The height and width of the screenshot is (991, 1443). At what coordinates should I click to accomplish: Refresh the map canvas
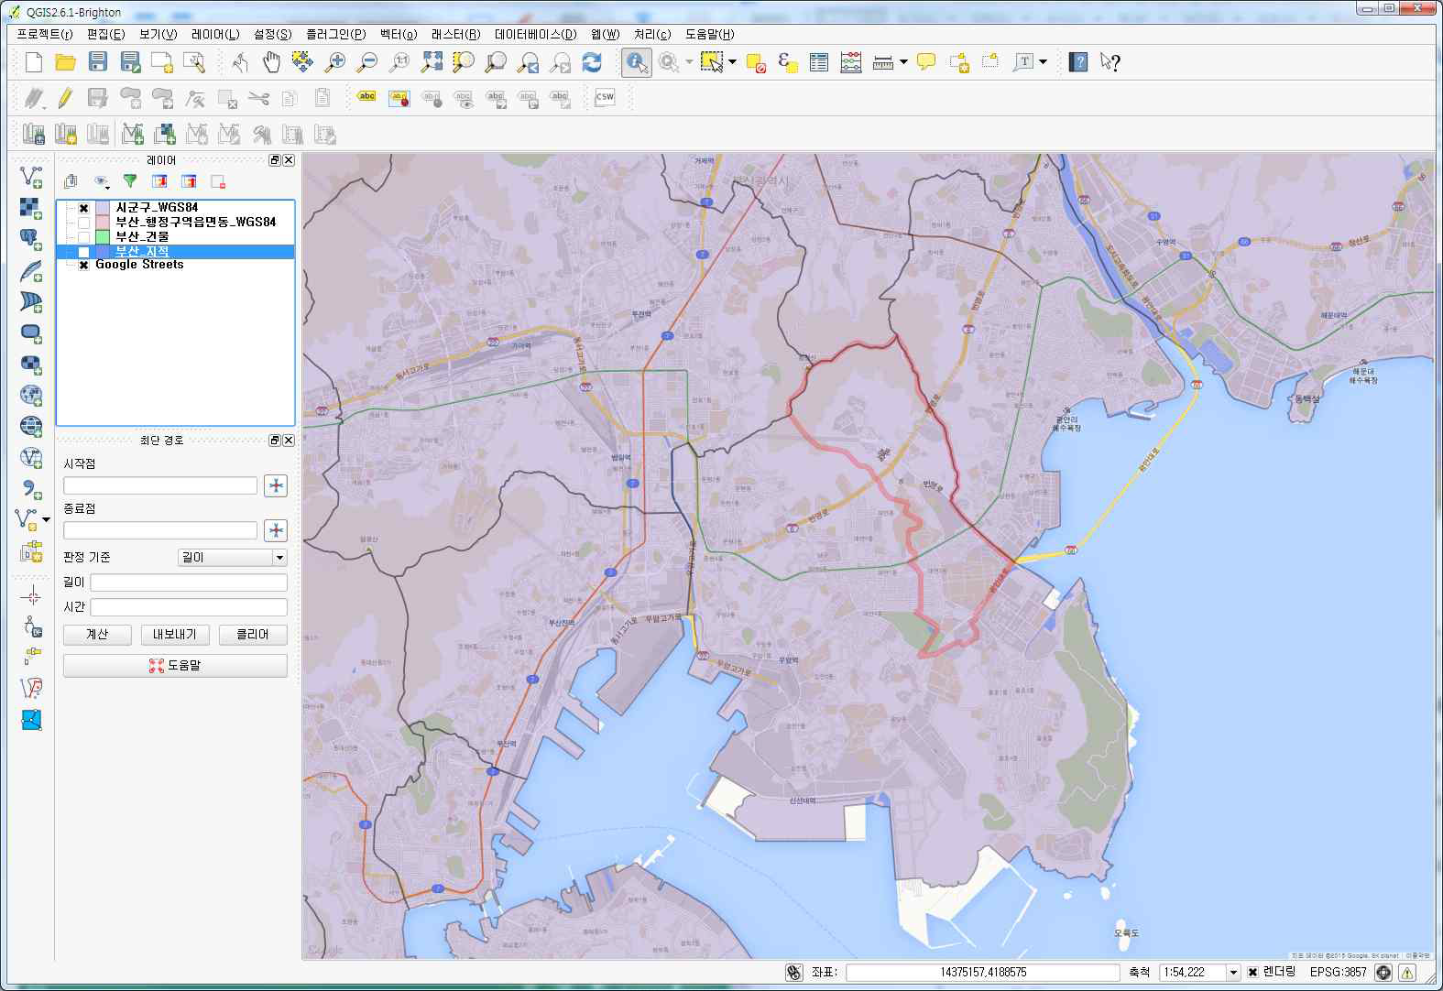[x=592, y=62]
